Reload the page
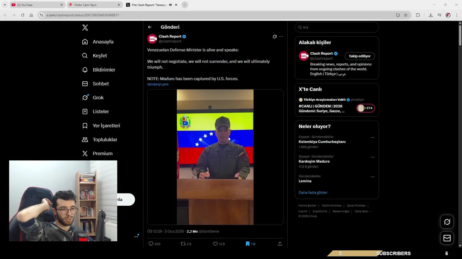Image resolution: width=462 pixels, height=259 pixels. click(23, 15)
